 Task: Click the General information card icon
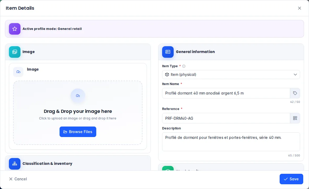click(x=168, y=52)
